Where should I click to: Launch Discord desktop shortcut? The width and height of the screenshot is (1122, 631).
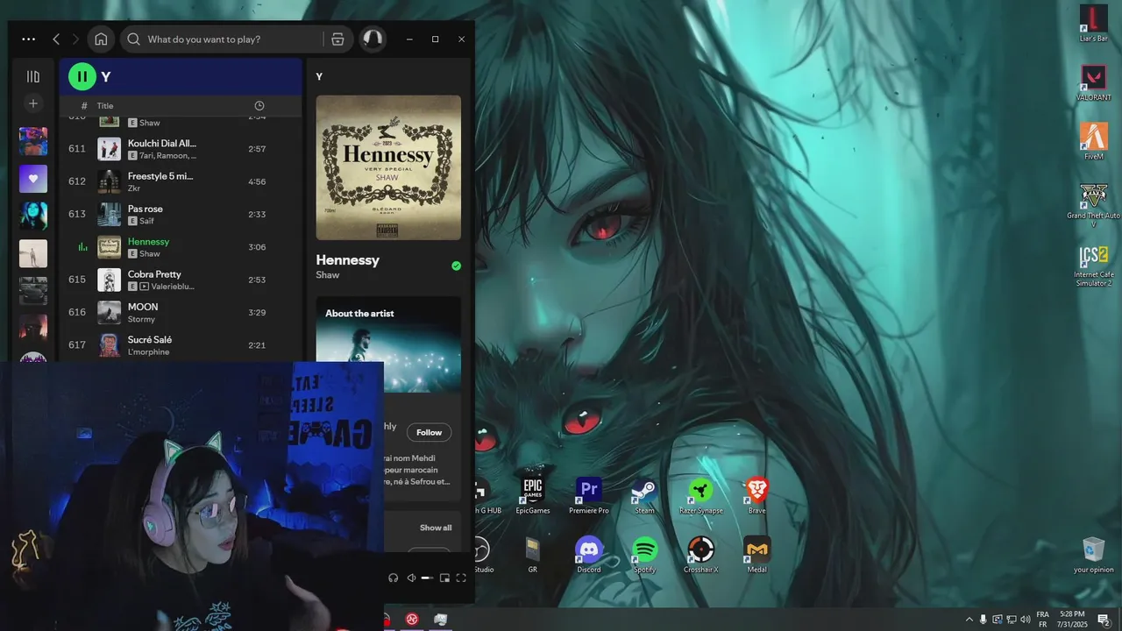click(589, 555)
